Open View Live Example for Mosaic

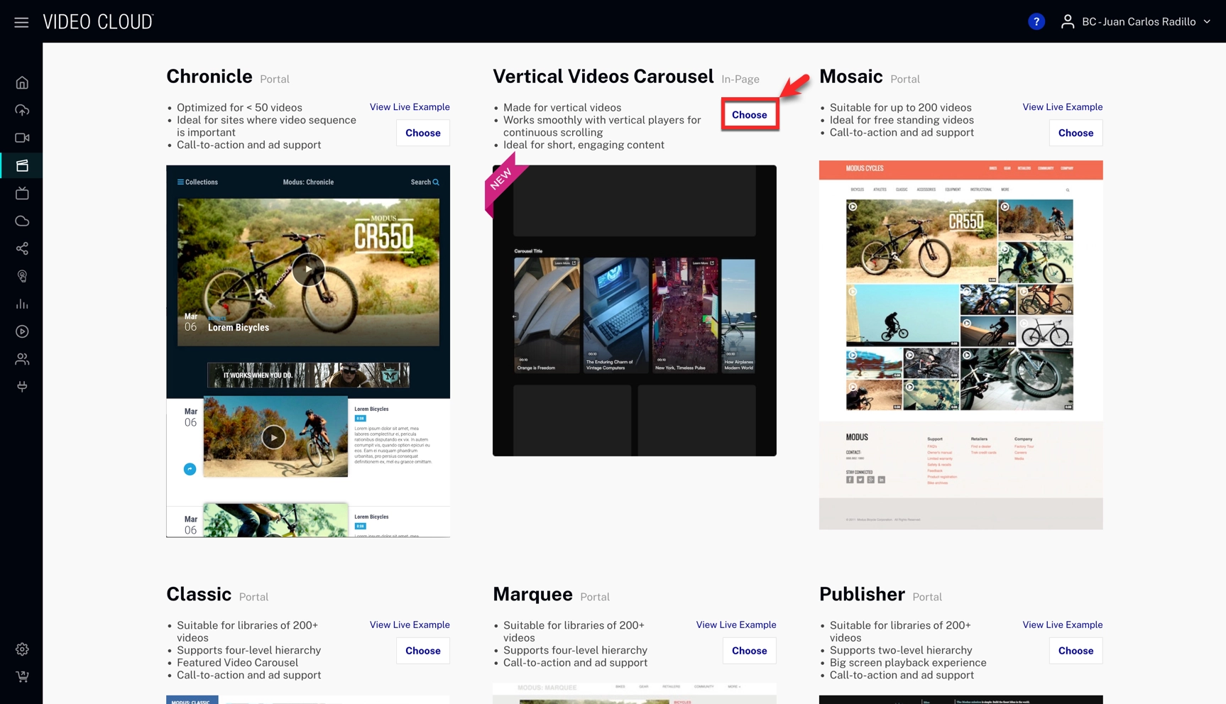[1062, 107]
